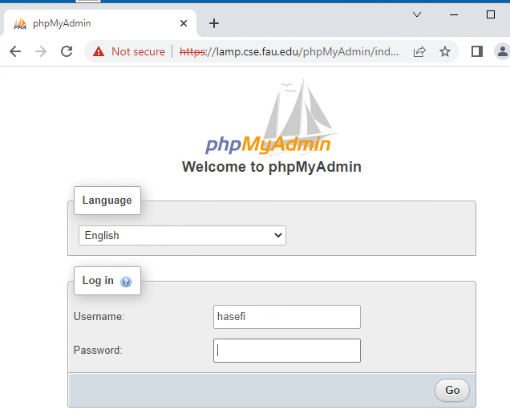Open the Not secure site warning

point(129,51)
